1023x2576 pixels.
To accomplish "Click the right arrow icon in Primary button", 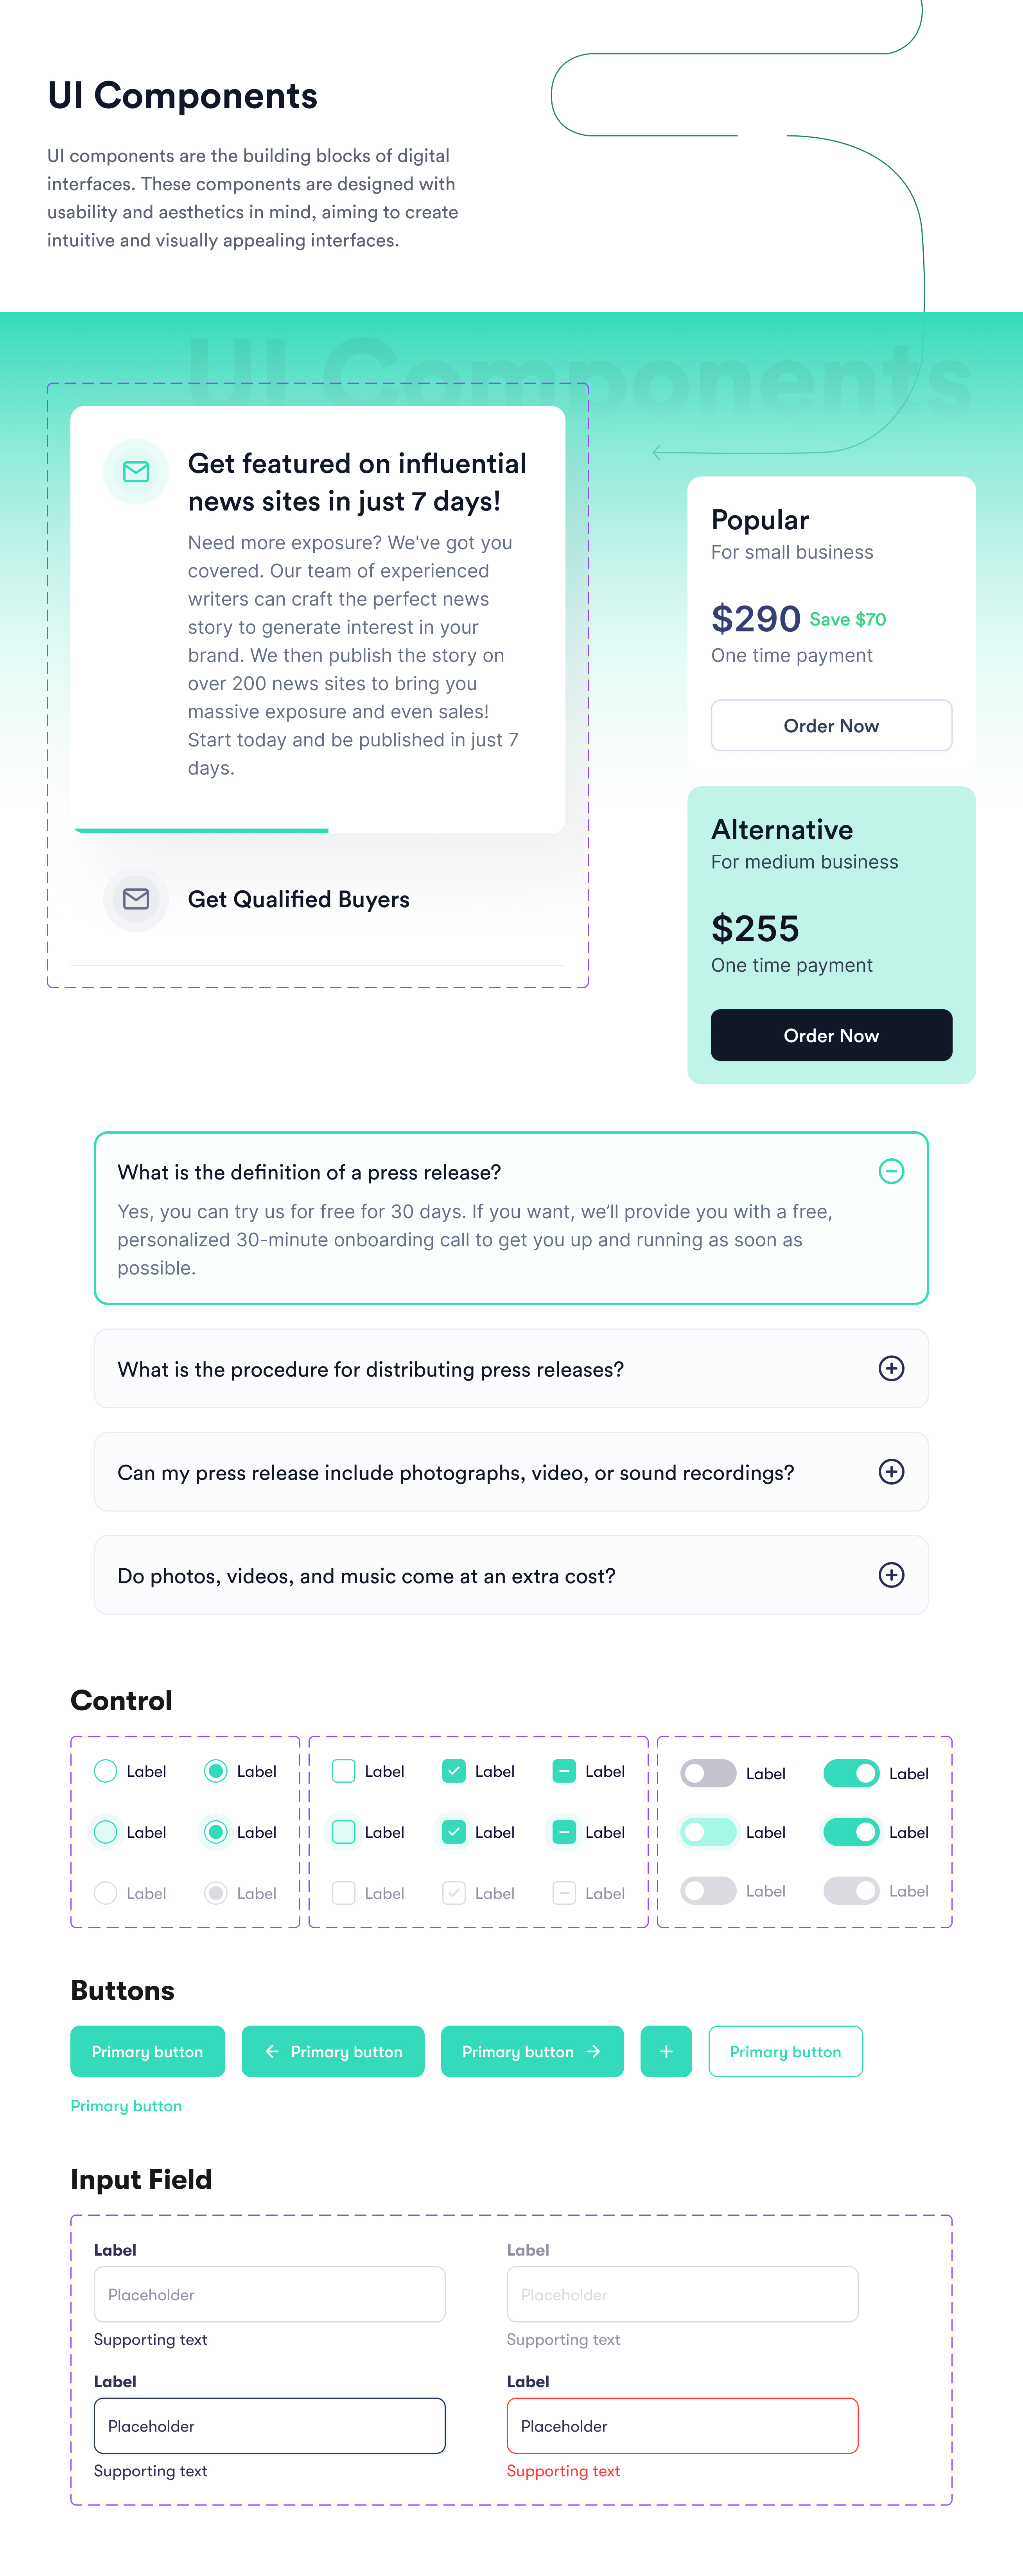I will point(594,2051).
